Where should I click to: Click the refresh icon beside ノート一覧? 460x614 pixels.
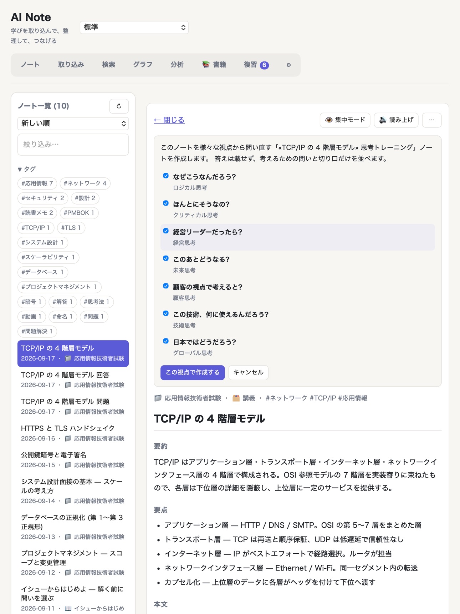coord(119,106)
